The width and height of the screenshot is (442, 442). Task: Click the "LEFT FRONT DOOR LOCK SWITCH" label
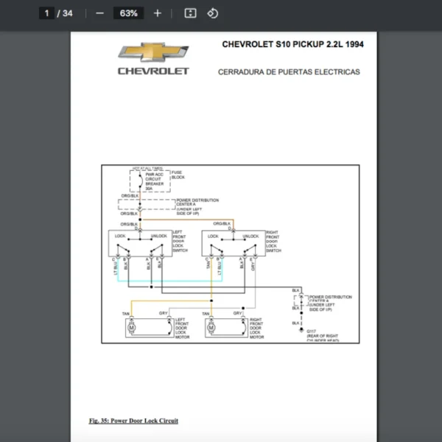(180, 241)
